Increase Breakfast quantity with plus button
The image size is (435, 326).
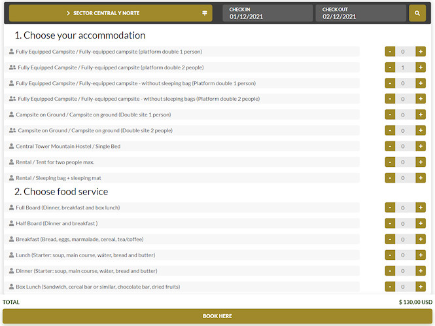pyautogui.click(x=420, y=240)
